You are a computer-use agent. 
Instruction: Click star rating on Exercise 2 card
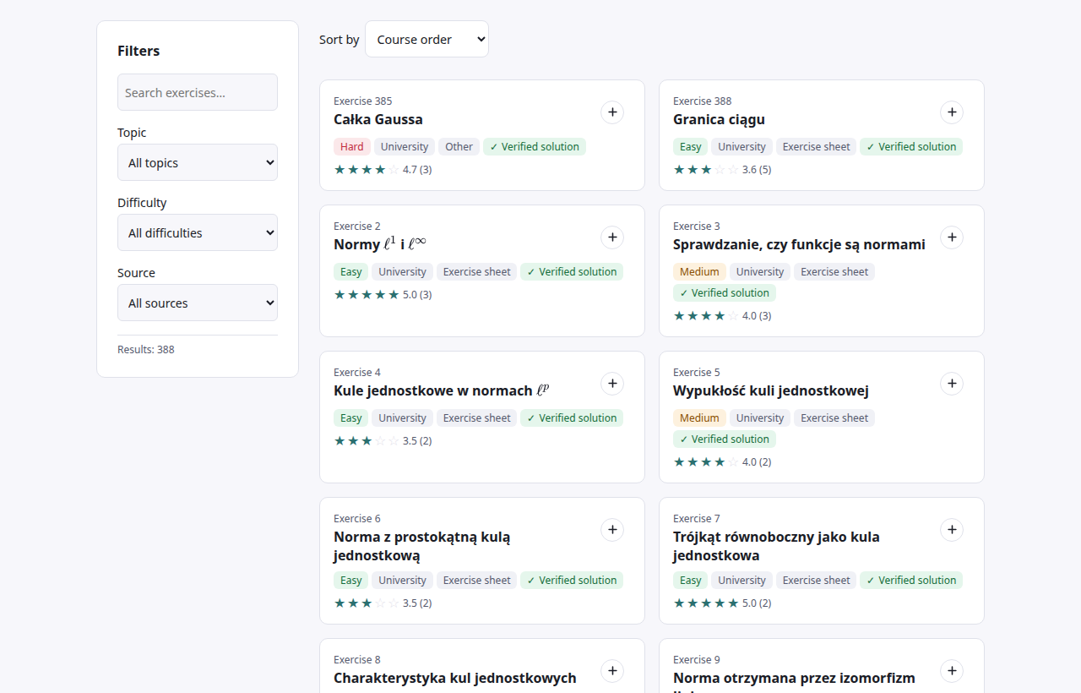367,295
